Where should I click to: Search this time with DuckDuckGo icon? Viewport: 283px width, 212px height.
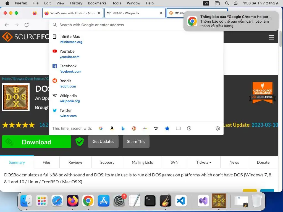click(134, 128)
